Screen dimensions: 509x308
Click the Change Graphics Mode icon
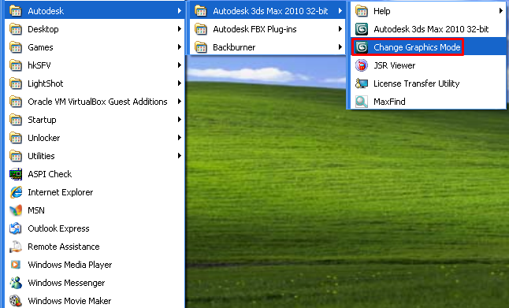coord(362,47)
